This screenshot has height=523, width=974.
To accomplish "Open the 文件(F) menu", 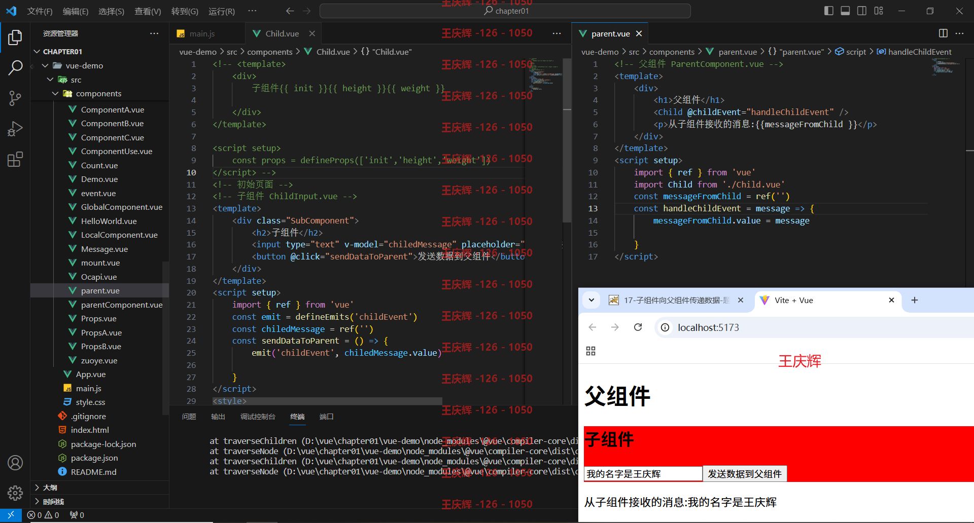I will pos(40,11).
